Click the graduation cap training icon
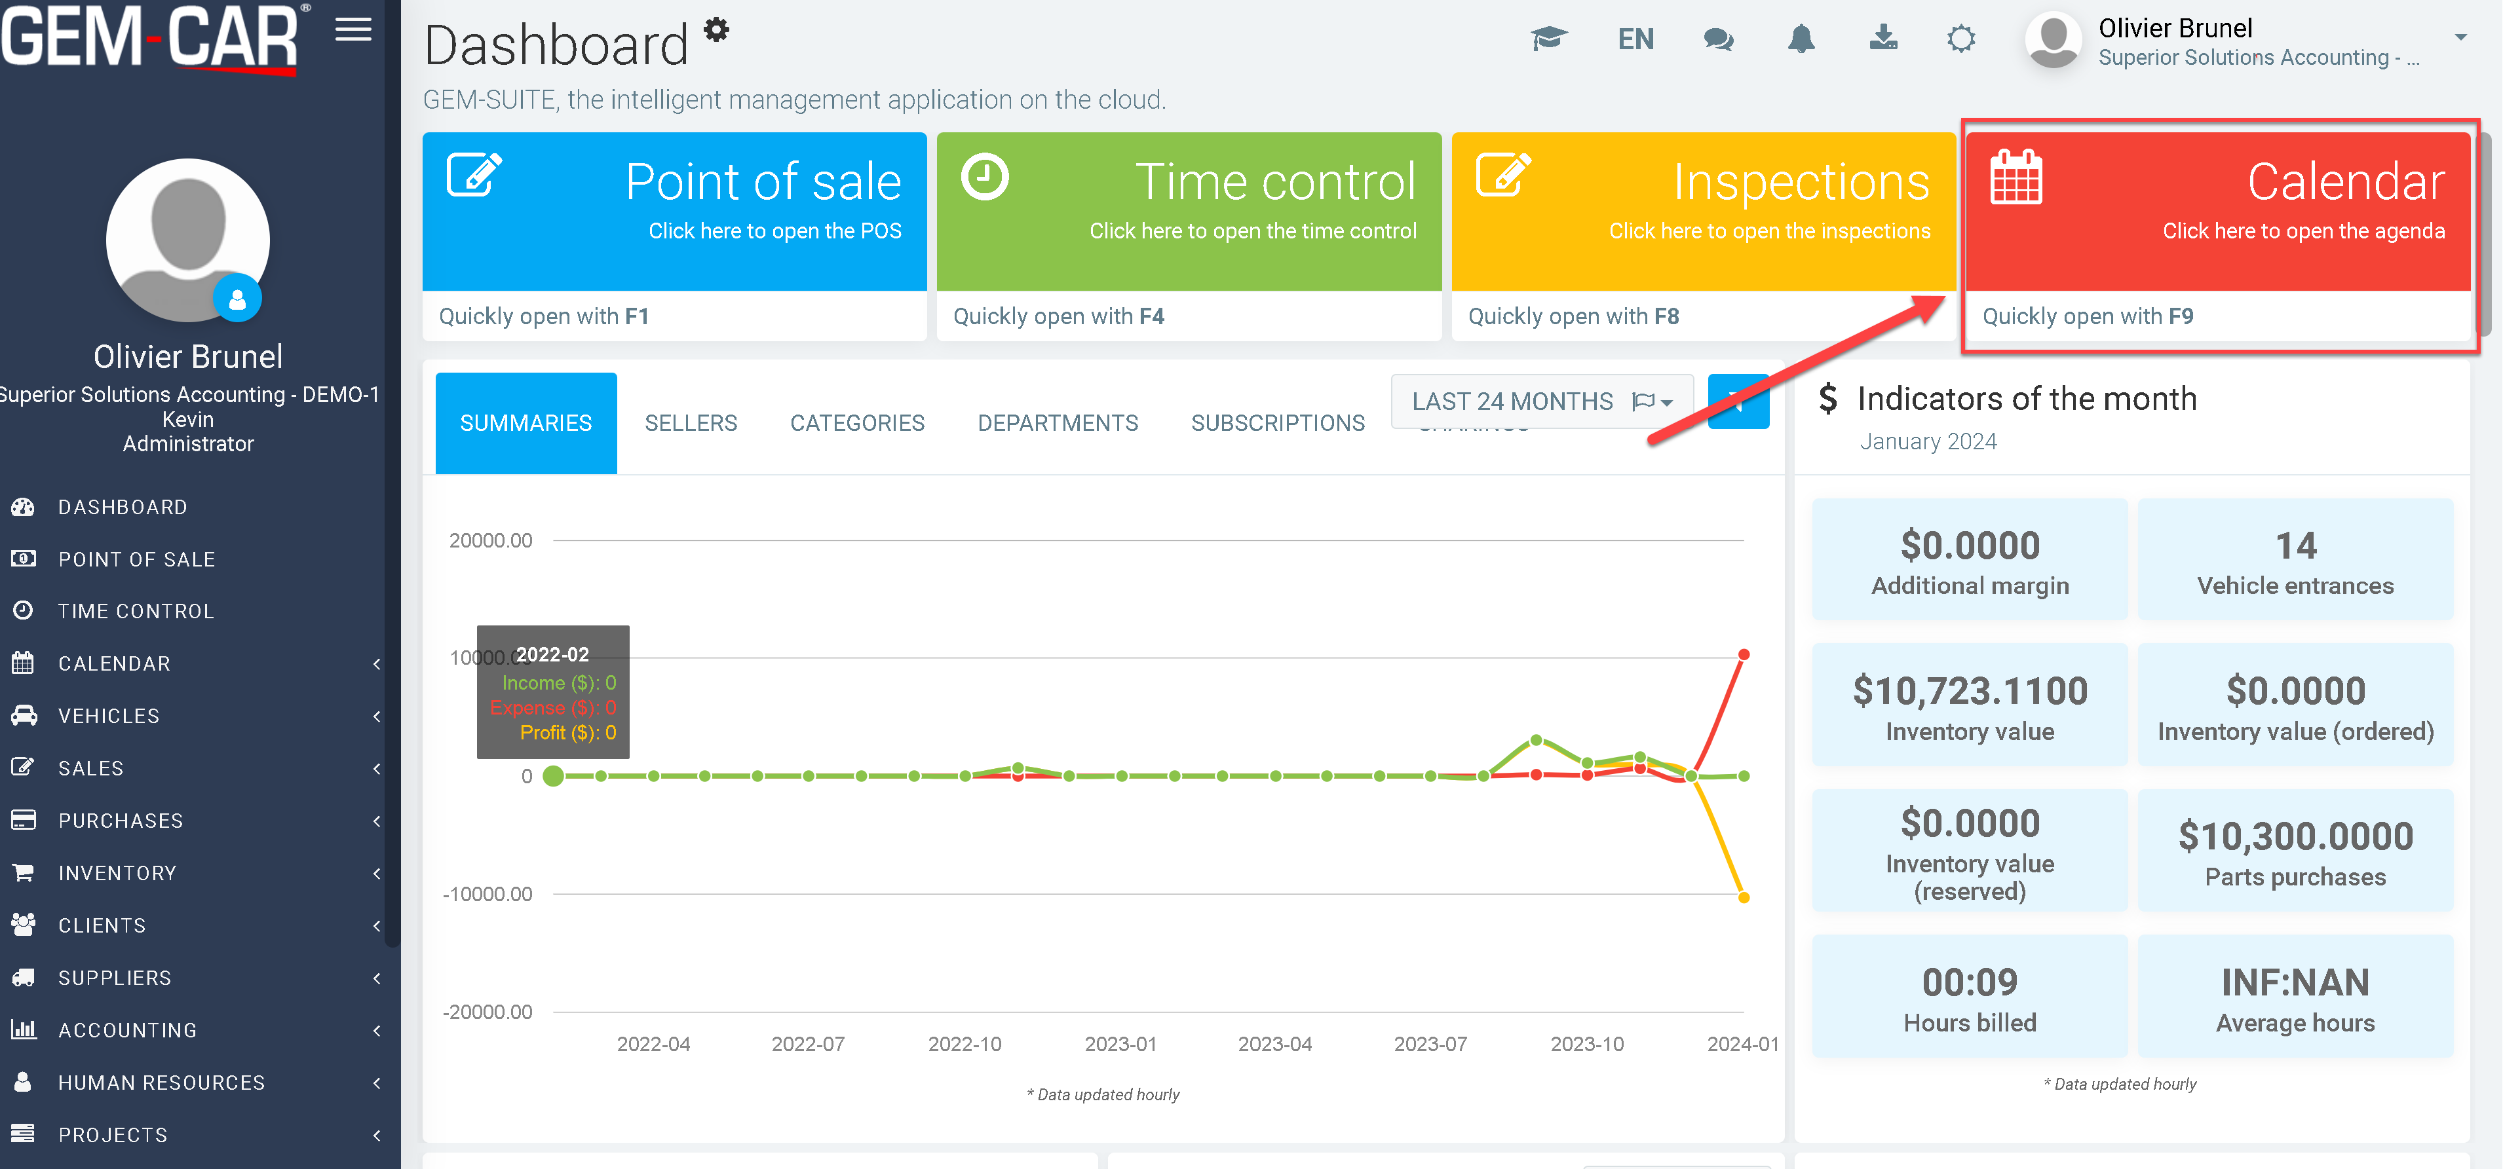The image size is (2503, 1169). click(1548, 39)
